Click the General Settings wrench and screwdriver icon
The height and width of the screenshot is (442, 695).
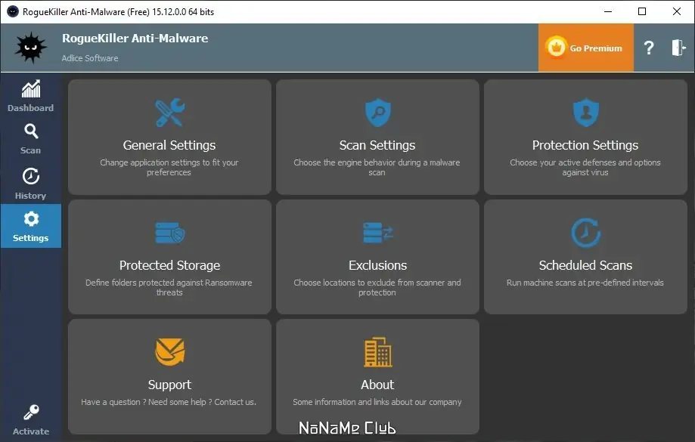tap(169, 113)
